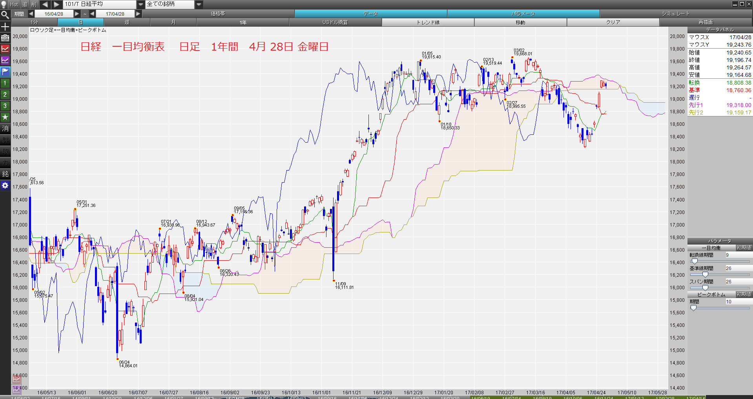
Task: Click the 力 button in sidebar
Action: [x=5, y=163]
